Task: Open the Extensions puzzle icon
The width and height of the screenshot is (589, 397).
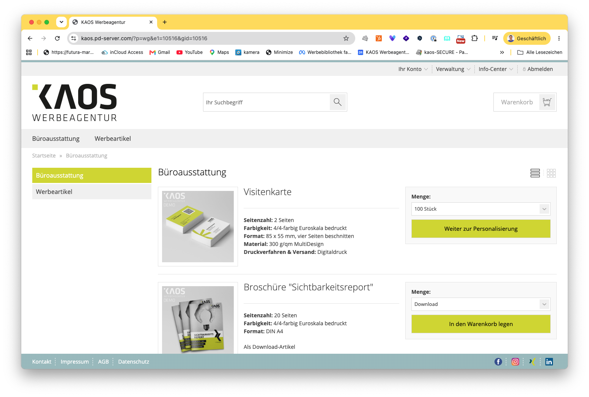Action: pos(474,38)
